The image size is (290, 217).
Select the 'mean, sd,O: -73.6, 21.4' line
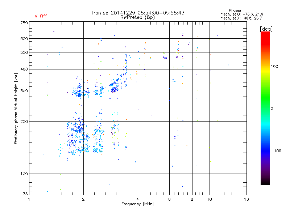(241, 14)
